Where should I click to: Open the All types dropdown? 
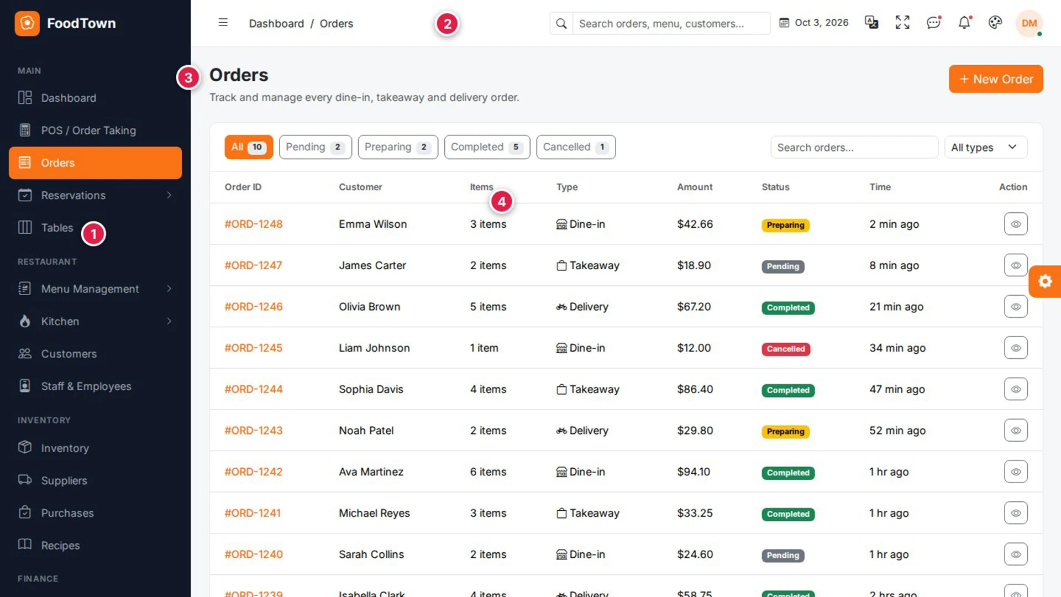(x=986, y=147)
